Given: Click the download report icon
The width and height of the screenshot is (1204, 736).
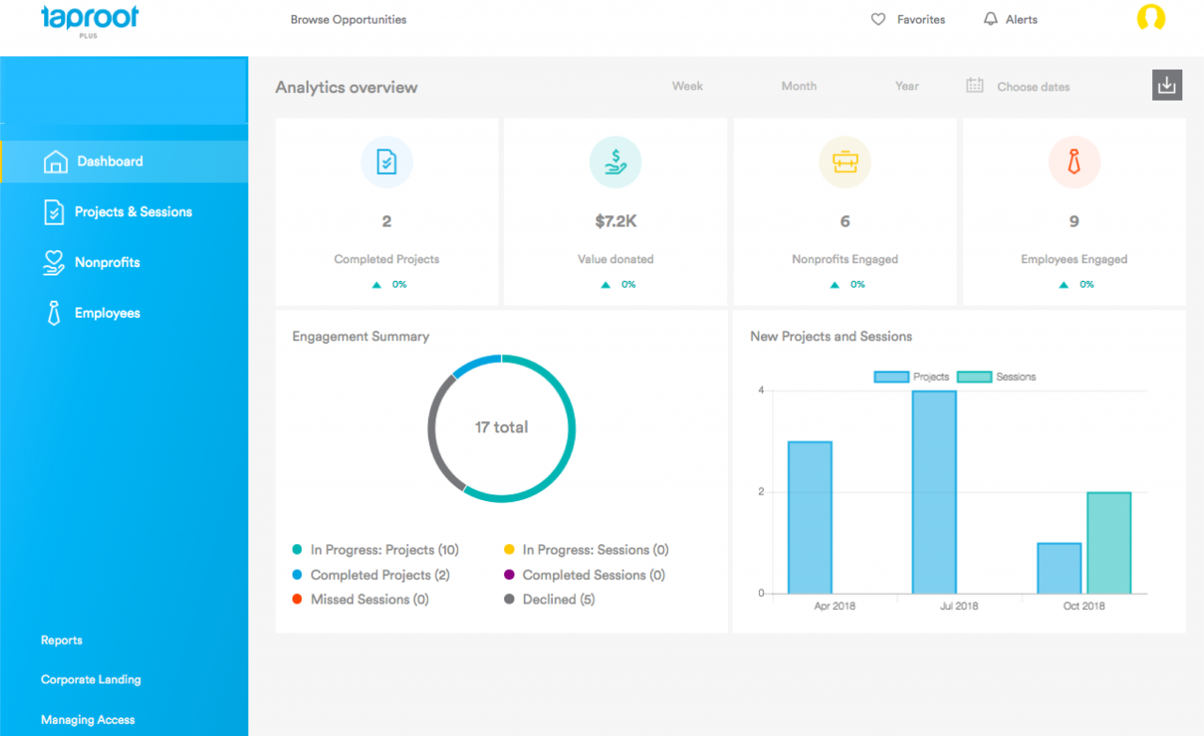Looking at the screenshot, I should point(1166,85).
